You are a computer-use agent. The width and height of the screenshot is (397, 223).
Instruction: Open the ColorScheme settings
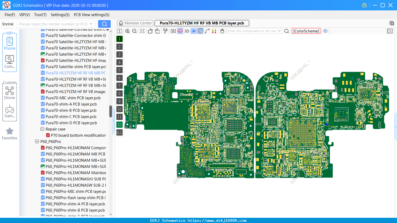point(306,31)
